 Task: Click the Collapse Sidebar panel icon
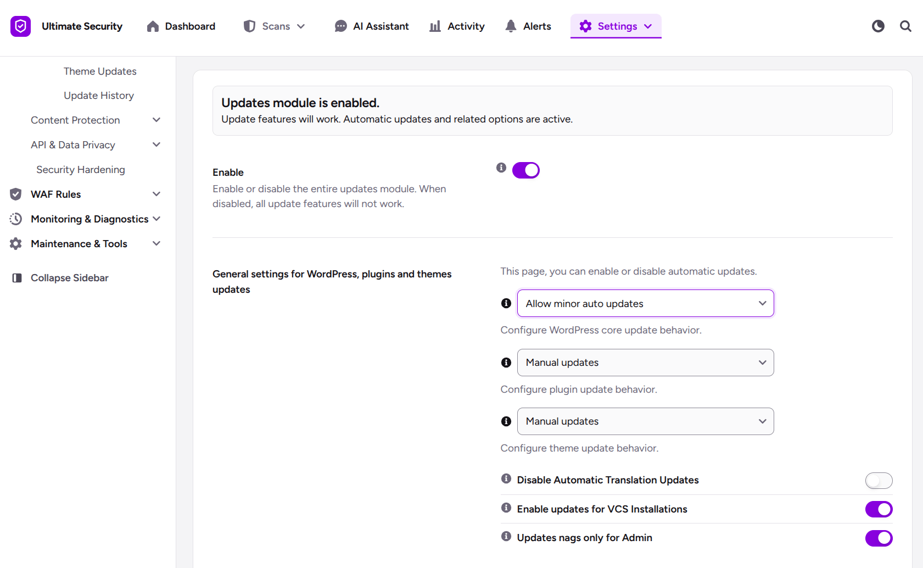tap(17, 278)
